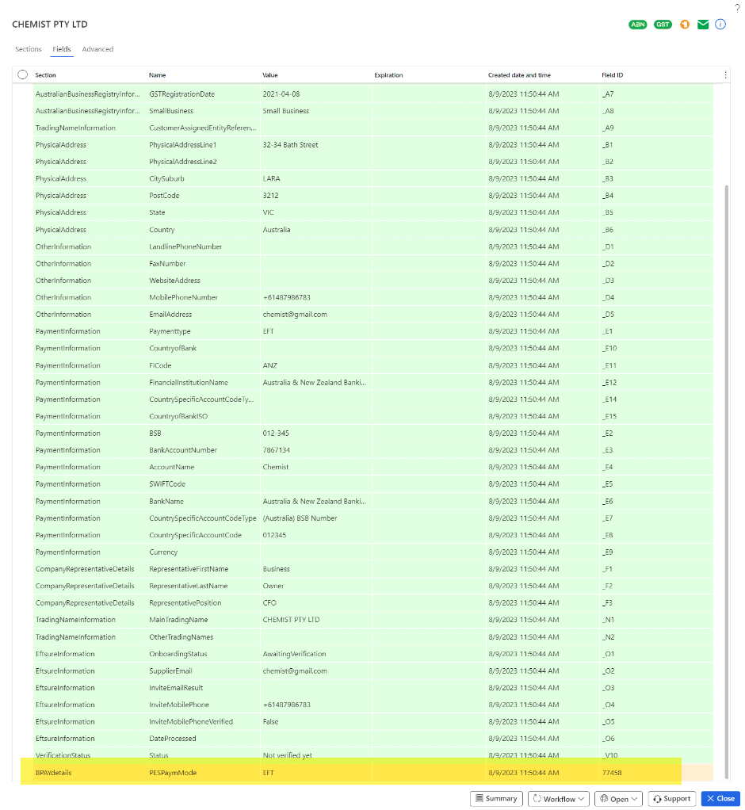Open the Advanced tab

pos(97,49)
